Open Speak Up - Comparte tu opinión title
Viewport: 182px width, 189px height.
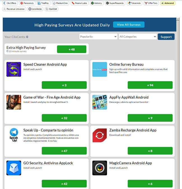point(48,130)
